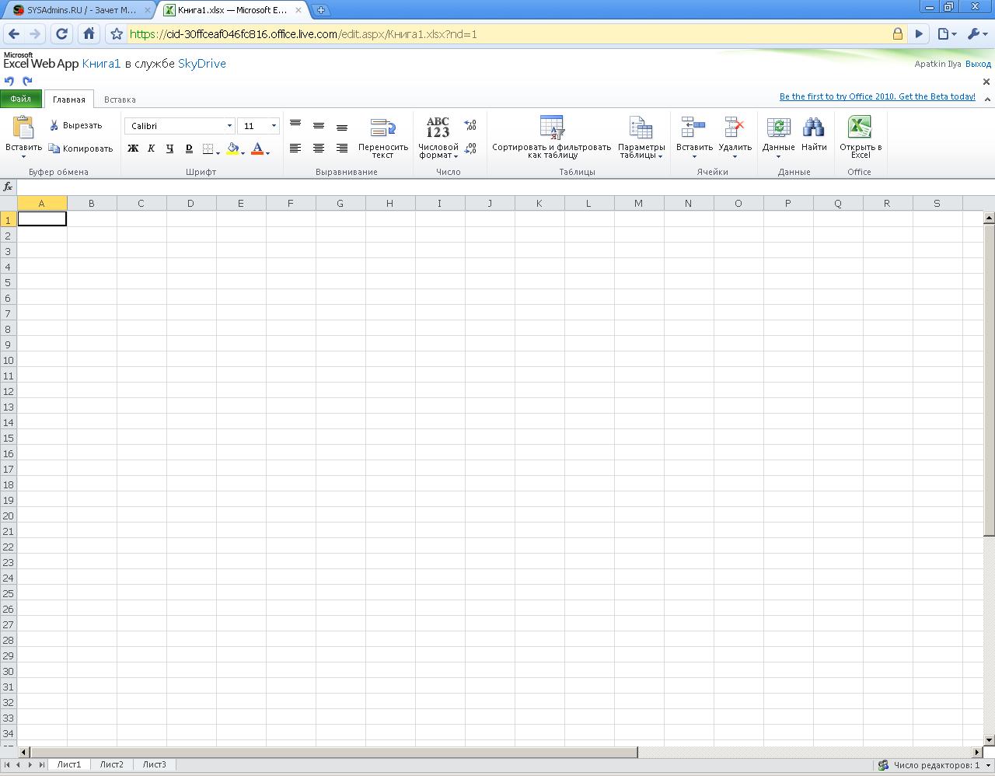Collapse the ribbon with the chevron
The width and height of the screenshot is (995, 776).
pyautogui.click(x=987, y=99)
